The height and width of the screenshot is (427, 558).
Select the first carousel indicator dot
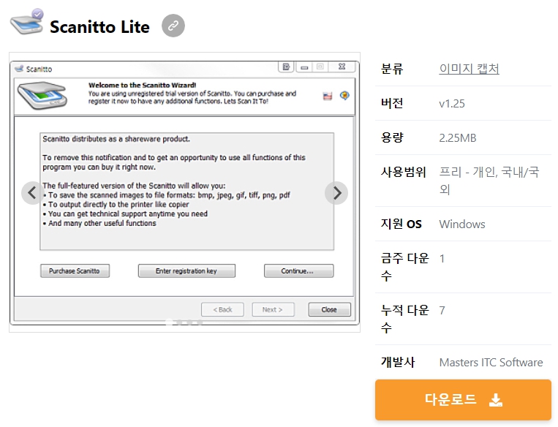pos(170,322)
